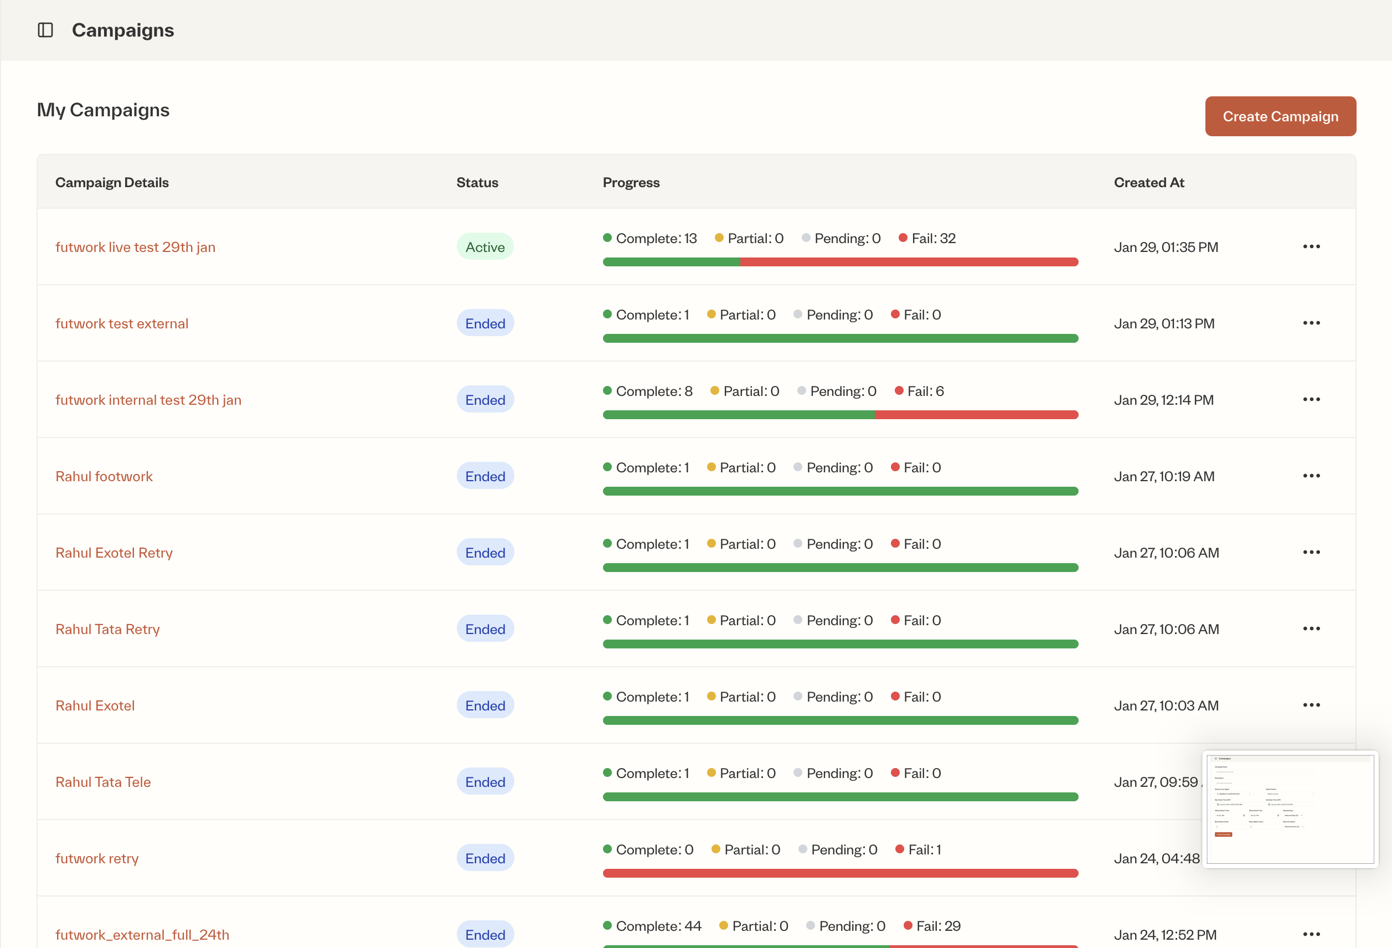The image size is (1392, 948).
Task: Click the red progress bar of futwork retry
Action: pos(841,873)
